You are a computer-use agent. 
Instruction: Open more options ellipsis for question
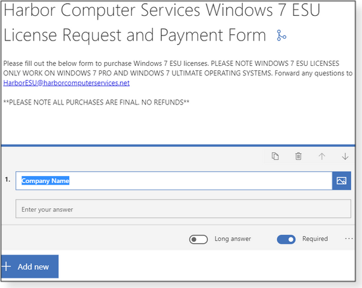pyautogui.click(x=349, y=239)
